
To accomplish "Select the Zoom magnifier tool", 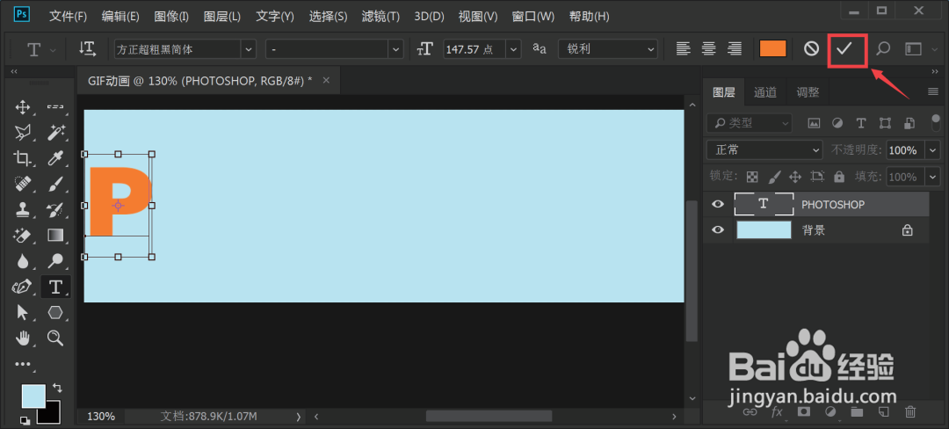I will (55, 338).
